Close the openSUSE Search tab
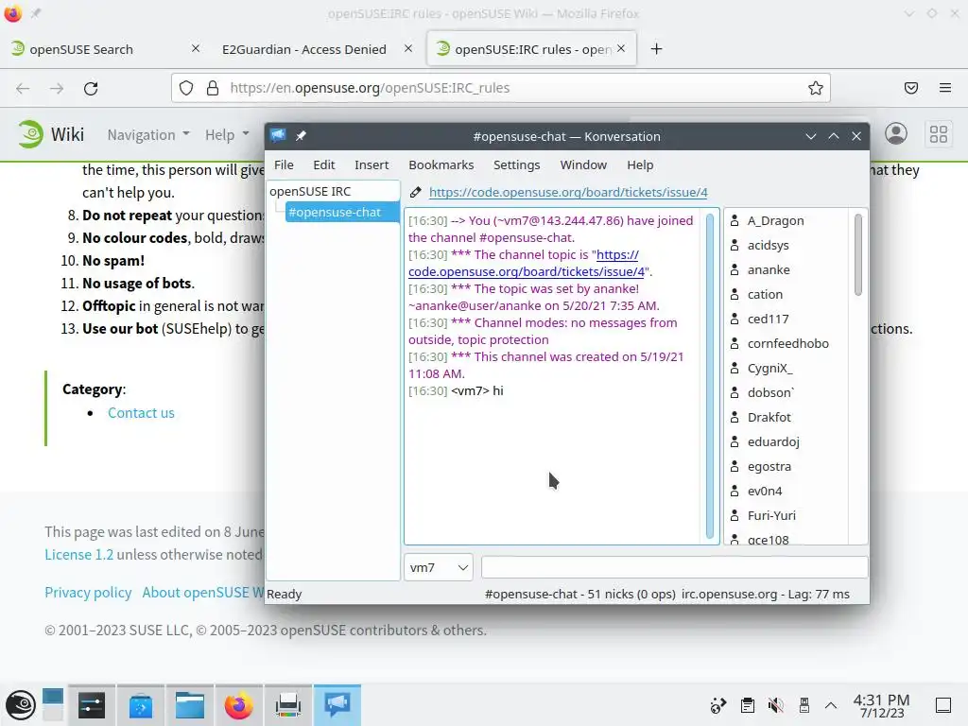 tap(196, 48)
